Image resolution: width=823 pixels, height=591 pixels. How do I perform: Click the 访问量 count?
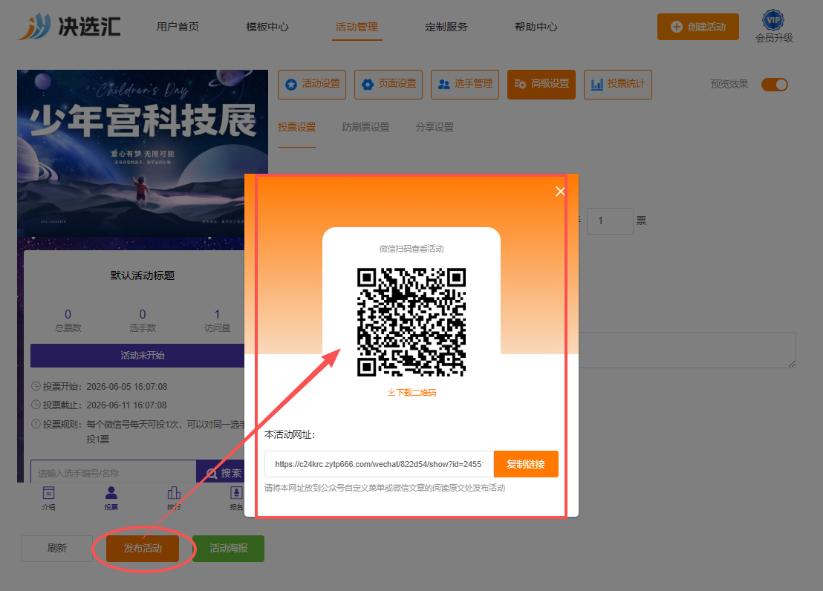click(x=217, y=314)
